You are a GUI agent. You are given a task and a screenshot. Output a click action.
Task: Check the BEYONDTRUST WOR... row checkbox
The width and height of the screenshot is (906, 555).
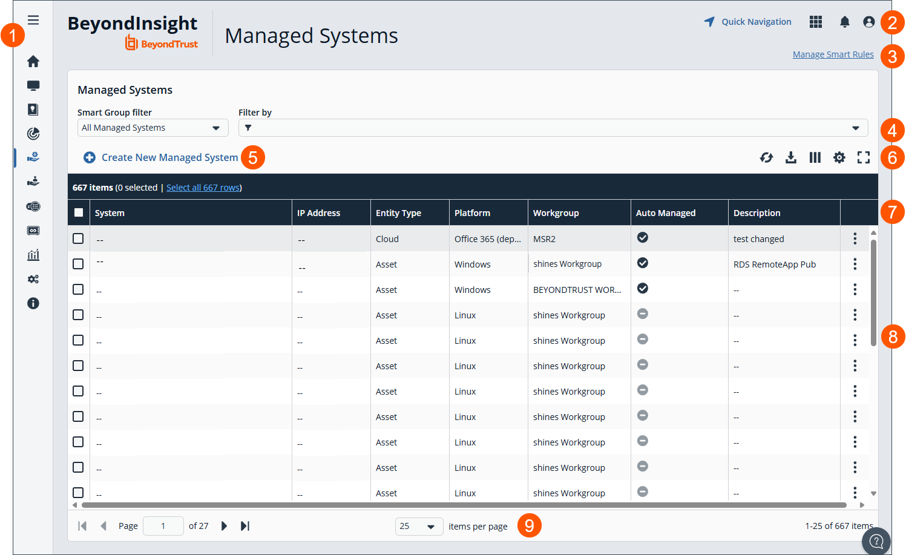(78, 289)
